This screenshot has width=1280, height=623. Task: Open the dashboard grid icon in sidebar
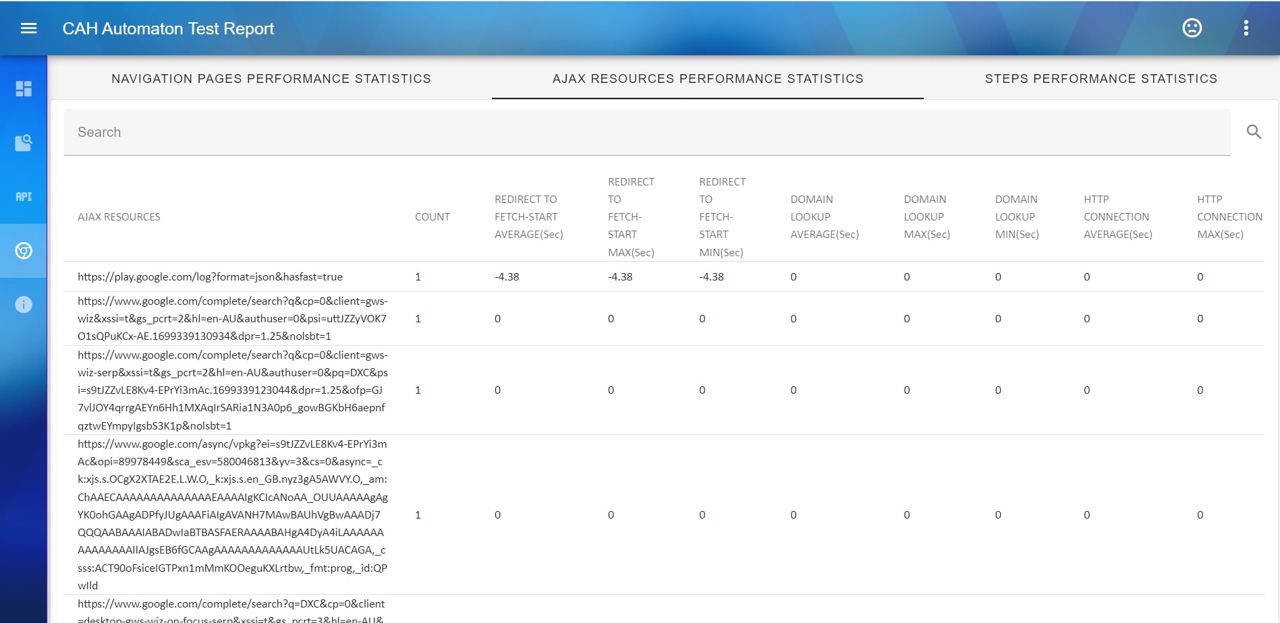(x=24, y=88)
